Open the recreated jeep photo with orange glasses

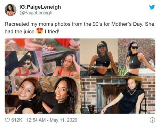pyautogui.click(x=61, y=63)
